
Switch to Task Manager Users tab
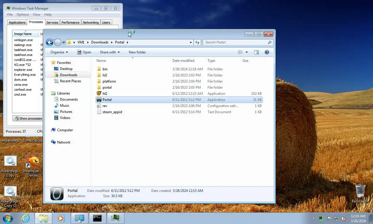[106, 22]
